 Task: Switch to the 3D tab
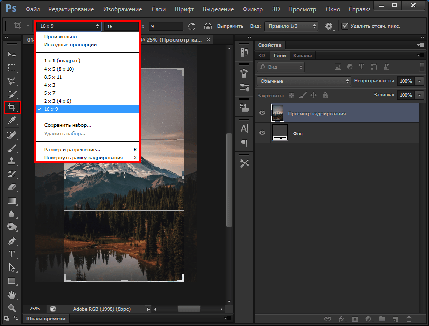click(x=262, y=56)
